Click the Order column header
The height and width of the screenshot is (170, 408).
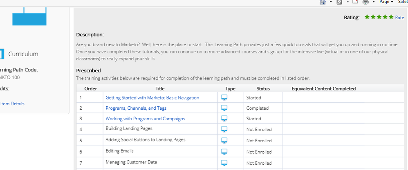tap(90, 88)
